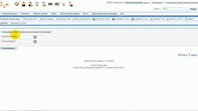
Task: Focus the Конечная дата input field
Action: (26, 42)
